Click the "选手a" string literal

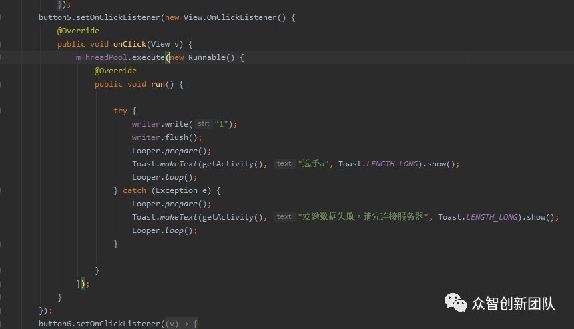313,164
